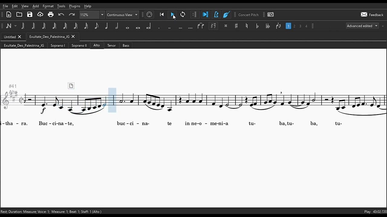Rewind playback to the start
The image size is (387, 217).
162,14
